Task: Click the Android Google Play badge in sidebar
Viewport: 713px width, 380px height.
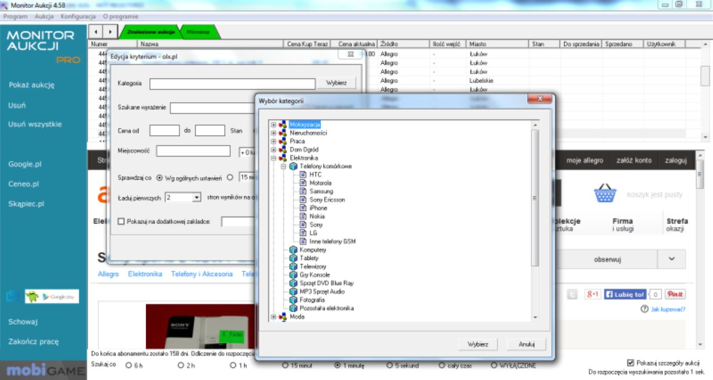Action: pos(52,296)
